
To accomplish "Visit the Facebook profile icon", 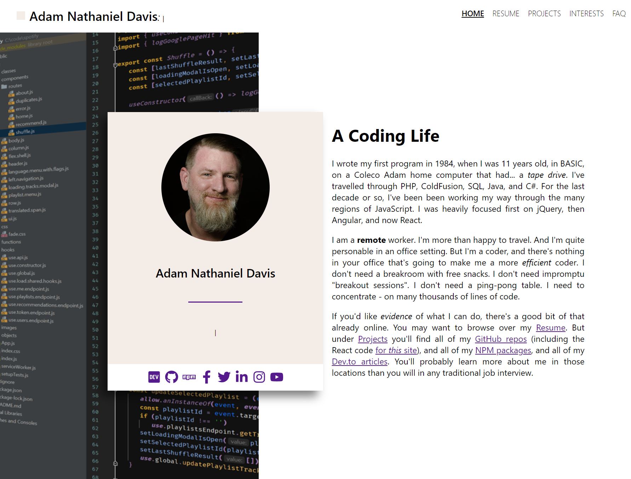I will click(207, 377).
